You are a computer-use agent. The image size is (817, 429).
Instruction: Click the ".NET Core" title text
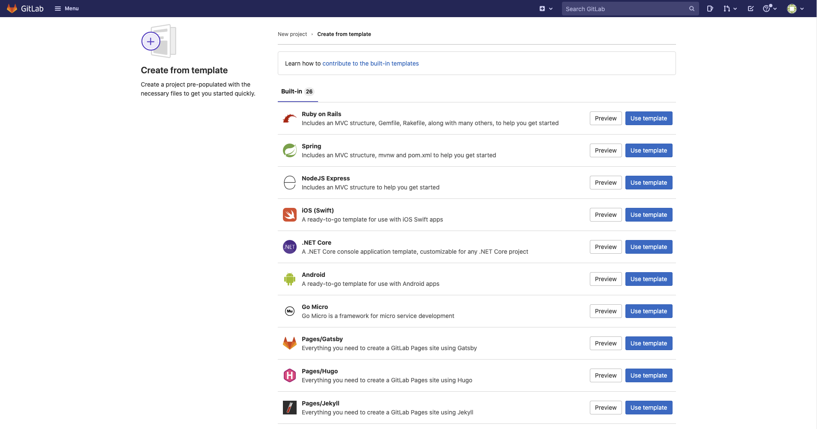pos(316,243)
